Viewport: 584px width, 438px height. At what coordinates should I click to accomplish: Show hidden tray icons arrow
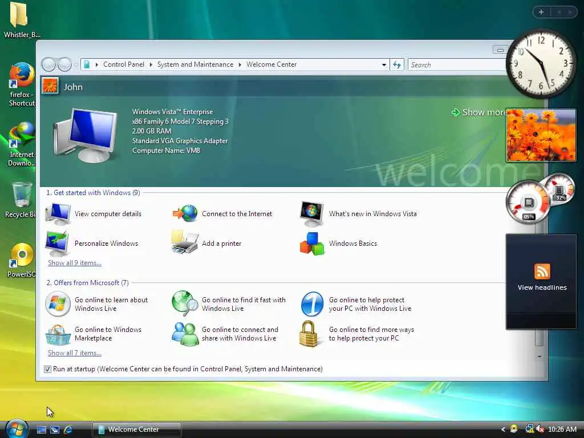pyautogui.click(x=503, y=429)
